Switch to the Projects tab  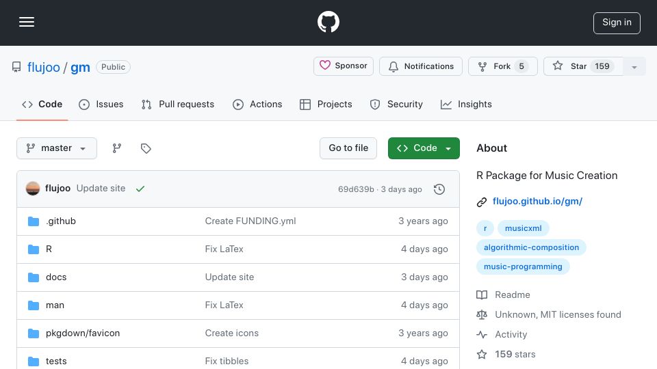coord(326,104)
